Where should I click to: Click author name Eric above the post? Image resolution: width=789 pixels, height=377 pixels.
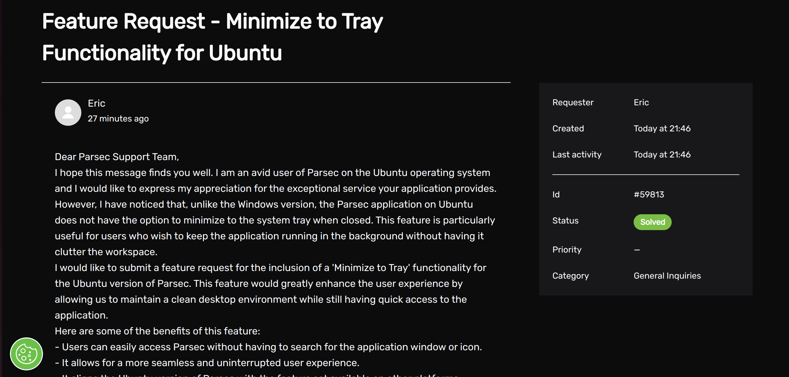coord(97,103)
